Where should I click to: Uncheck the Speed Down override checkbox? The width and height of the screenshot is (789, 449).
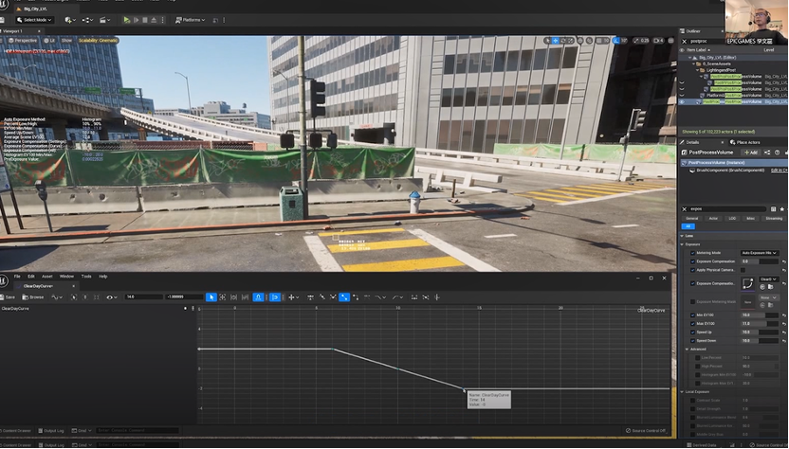[693, 341]
